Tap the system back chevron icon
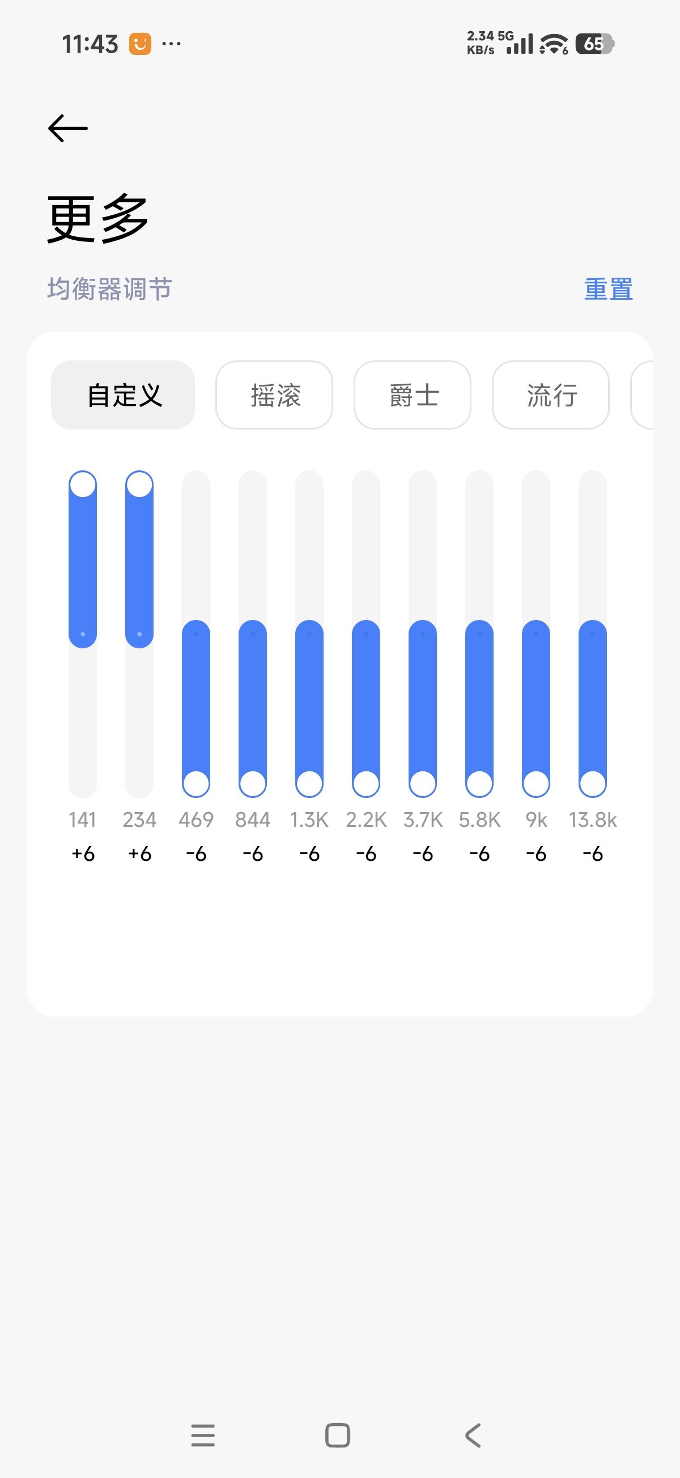680x1478 pixels. click(473, 1435)
